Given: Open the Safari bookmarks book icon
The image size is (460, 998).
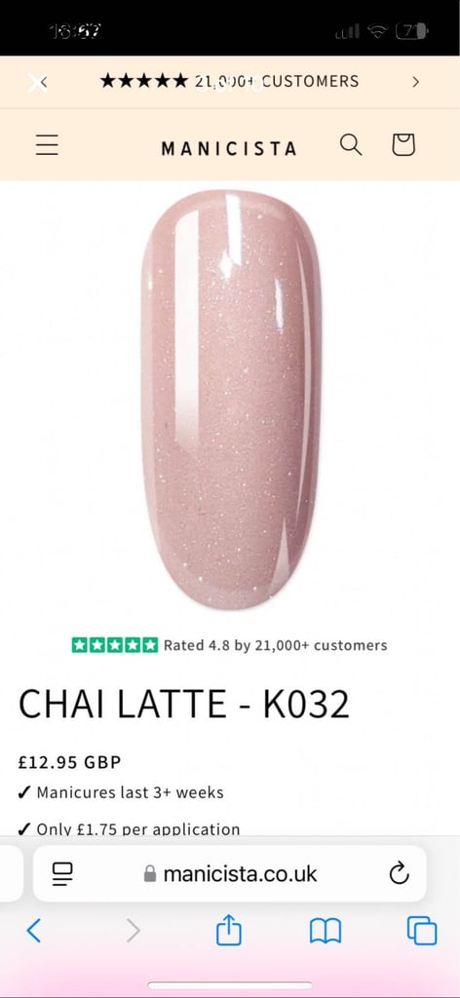Looking at the screenshot, I should pyautogui.click(x=326, y=931).
